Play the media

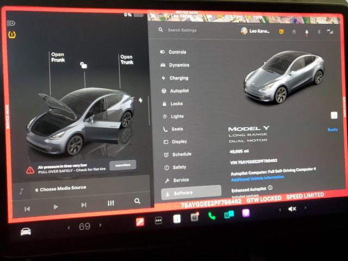tap(55, 207)
